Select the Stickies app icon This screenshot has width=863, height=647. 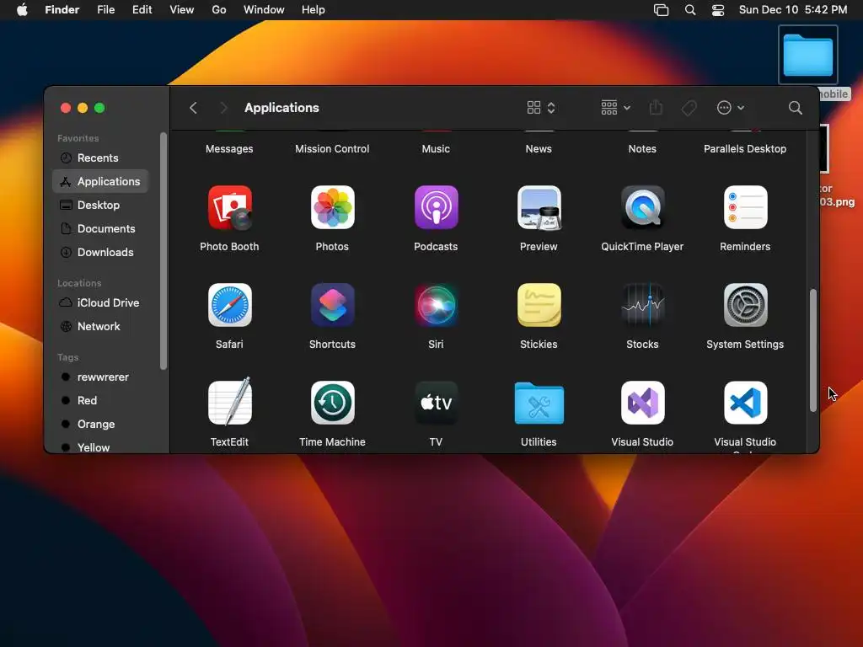(x=539, y=305)
